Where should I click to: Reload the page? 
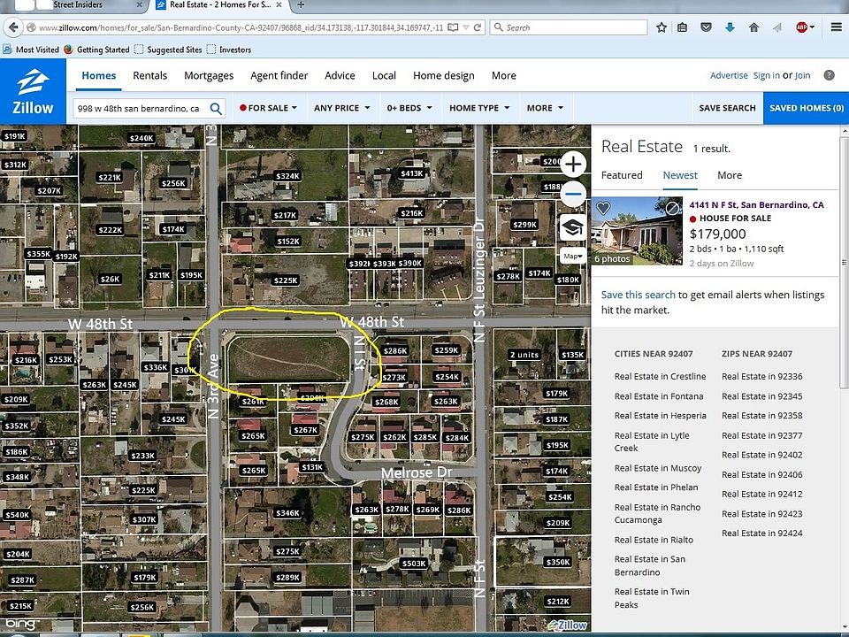[478, 27]
